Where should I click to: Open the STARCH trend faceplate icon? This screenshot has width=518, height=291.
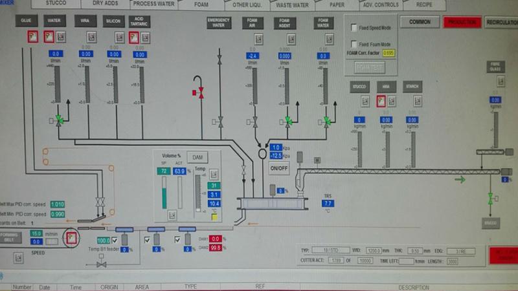click(418, 102)
